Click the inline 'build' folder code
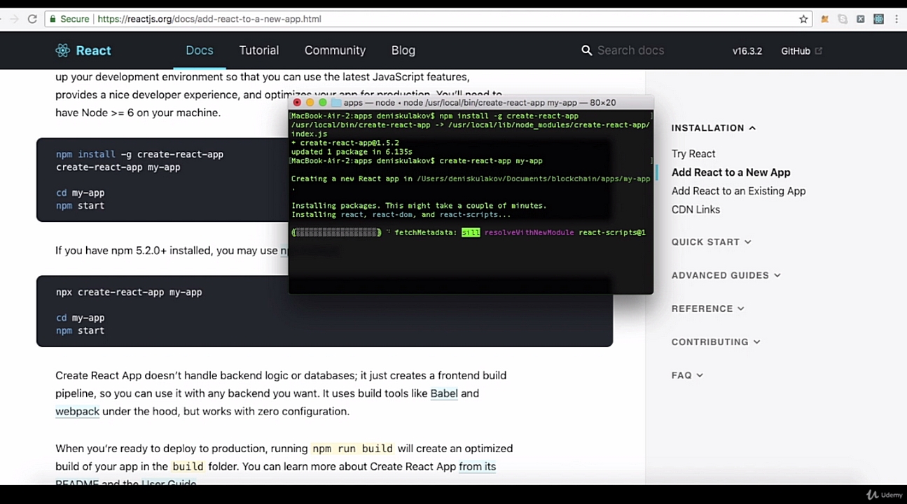 (x=188, y=467)
